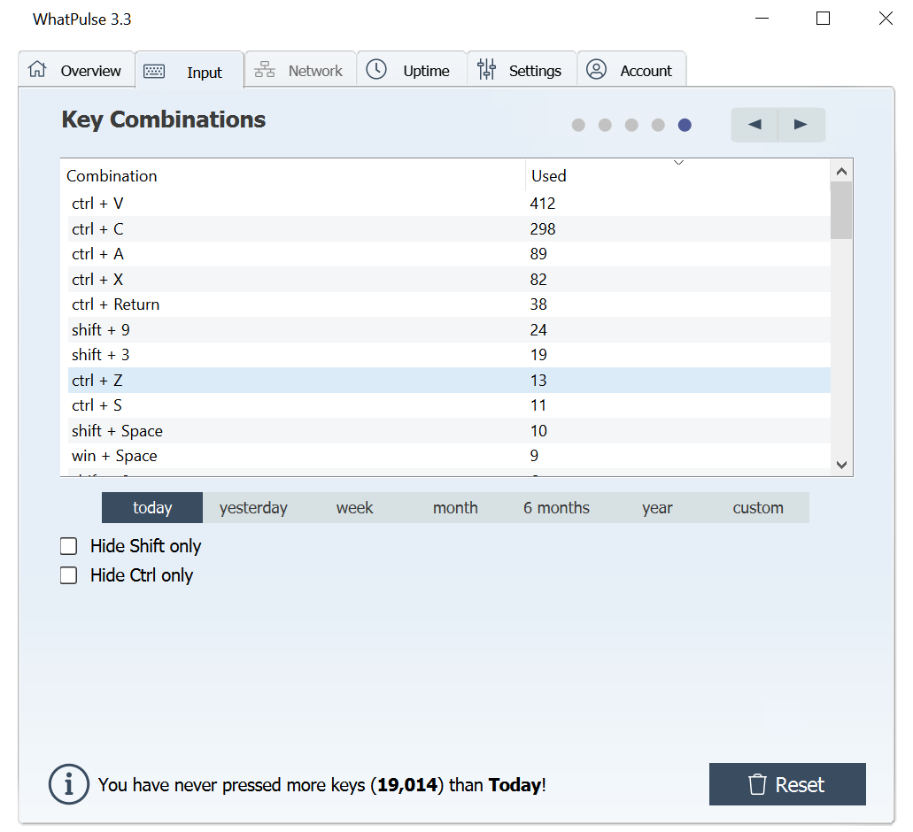
Task: Sort by the Used column header
Action: pyautogui.click(x=677, y=175)
